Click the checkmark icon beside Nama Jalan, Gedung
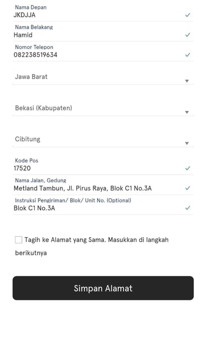 187,188
